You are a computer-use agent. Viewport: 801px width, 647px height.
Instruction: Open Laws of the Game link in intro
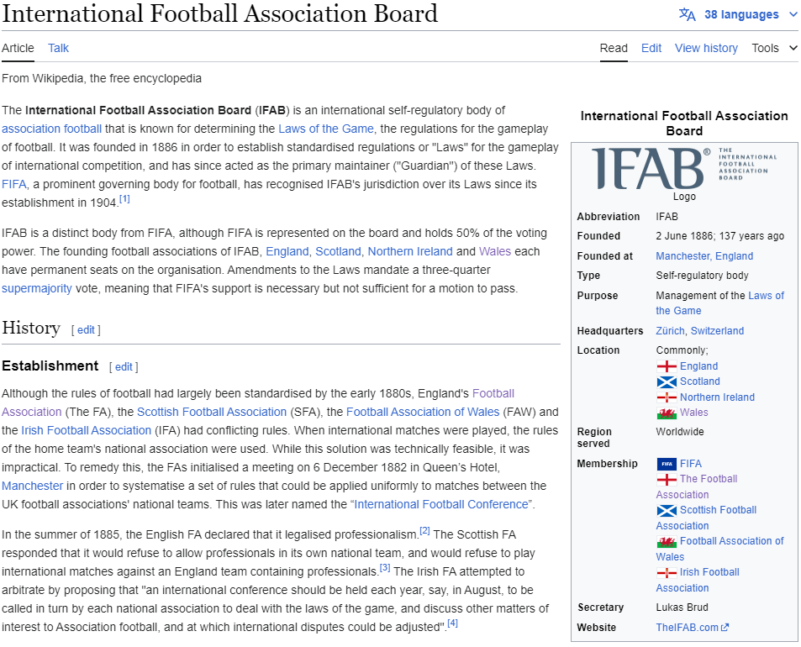click(x=326, y=129)
